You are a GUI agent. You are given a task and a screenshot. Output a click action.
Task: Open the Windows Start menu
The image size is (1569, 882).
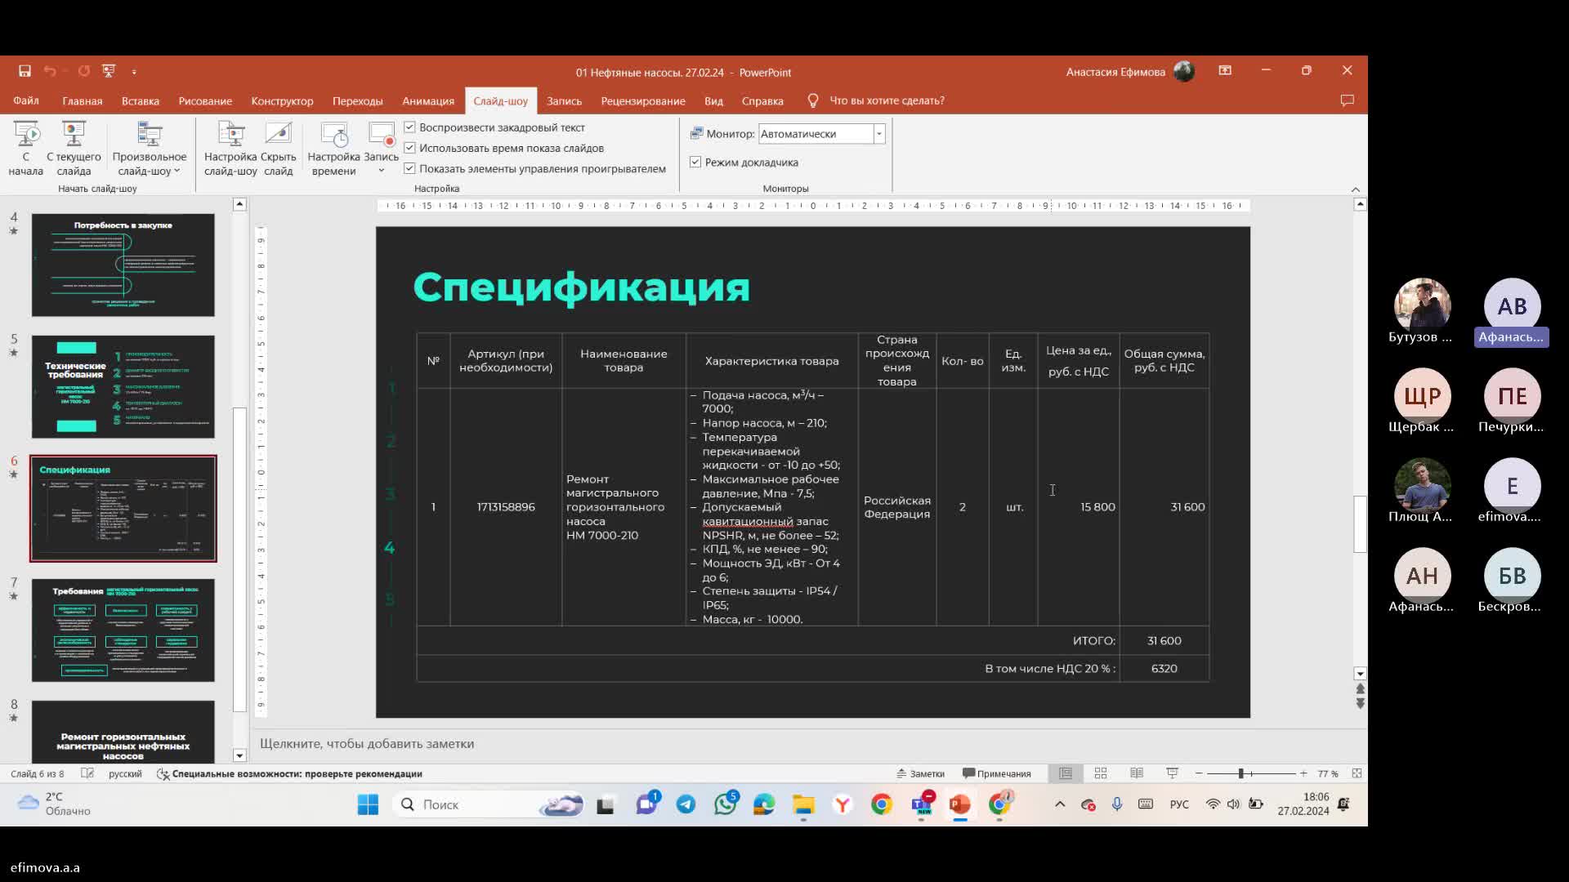point(368,804)
